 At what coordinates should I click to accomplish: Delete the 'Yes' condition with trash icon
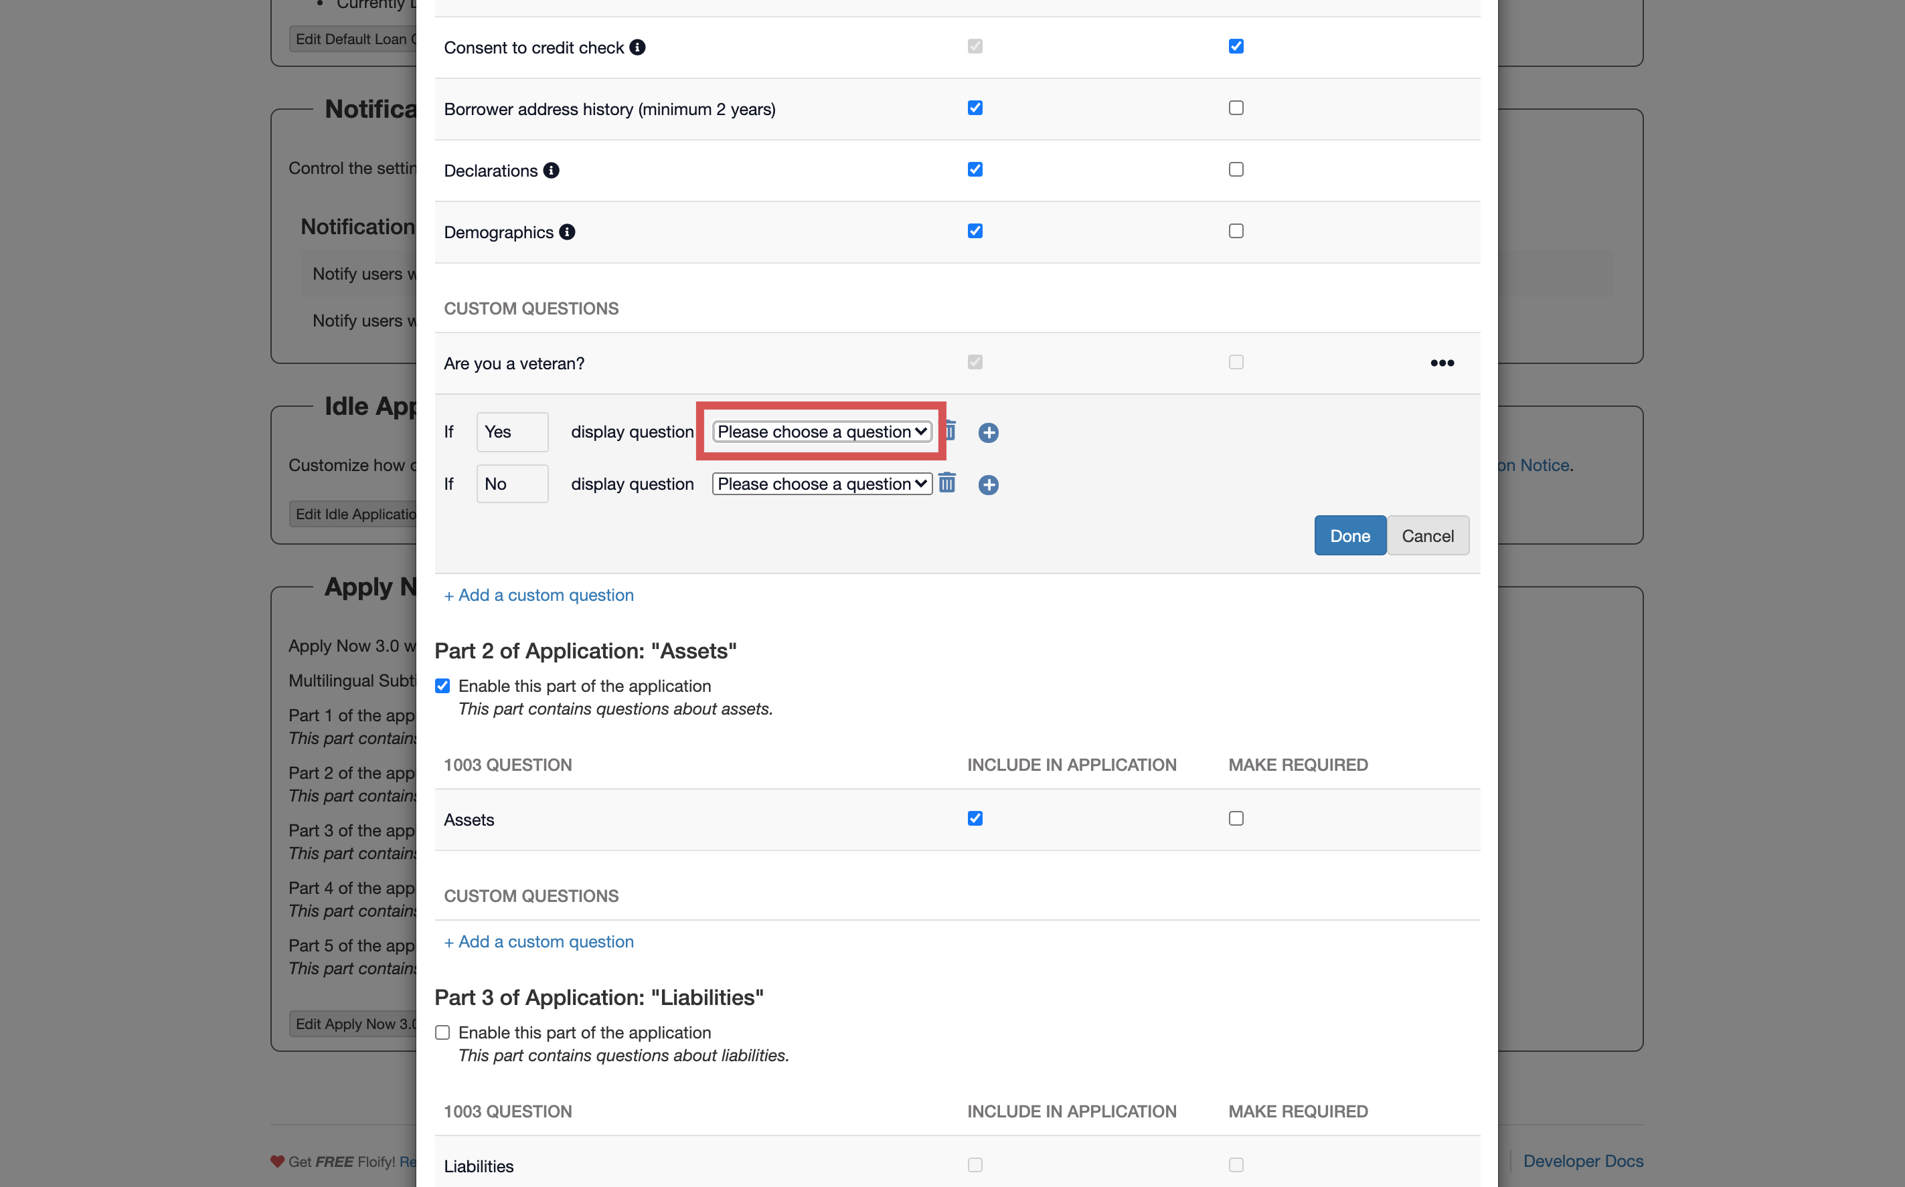pos(951,430)
